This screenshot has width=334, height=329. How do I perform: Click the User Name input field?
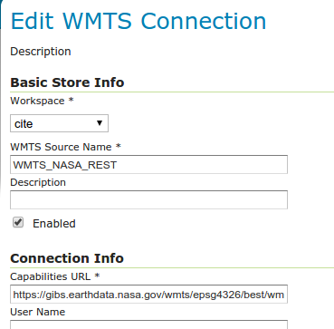[x=148, y=324]
